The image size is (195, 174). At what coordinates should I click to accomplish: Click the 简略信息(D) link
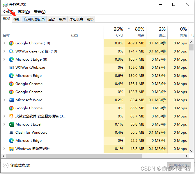[x=20, y=166]
